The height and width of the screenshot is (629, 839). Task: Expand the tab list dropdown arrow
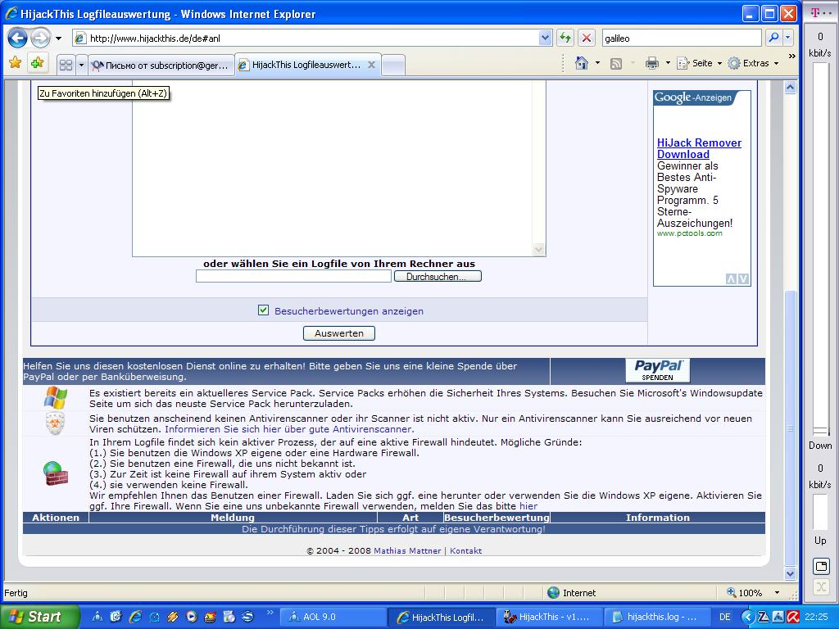tap(81, 66)
